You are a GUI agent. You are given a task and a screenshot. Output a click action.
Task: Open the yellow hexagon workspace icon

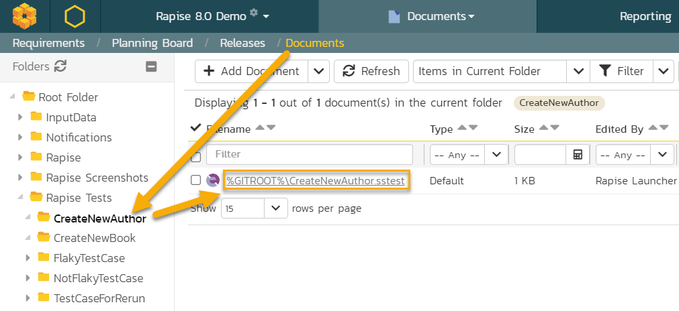coord(75,16)
